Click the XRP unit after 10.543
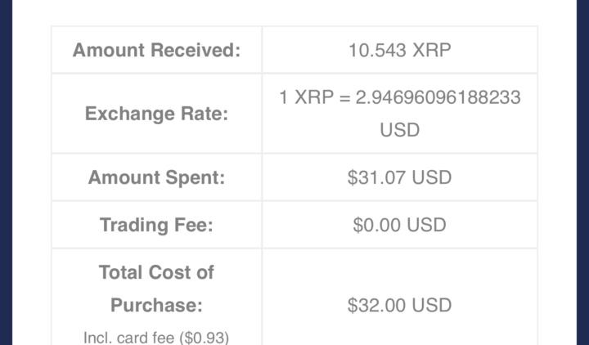This screenshot has height=345, width=589. [429, 50]
